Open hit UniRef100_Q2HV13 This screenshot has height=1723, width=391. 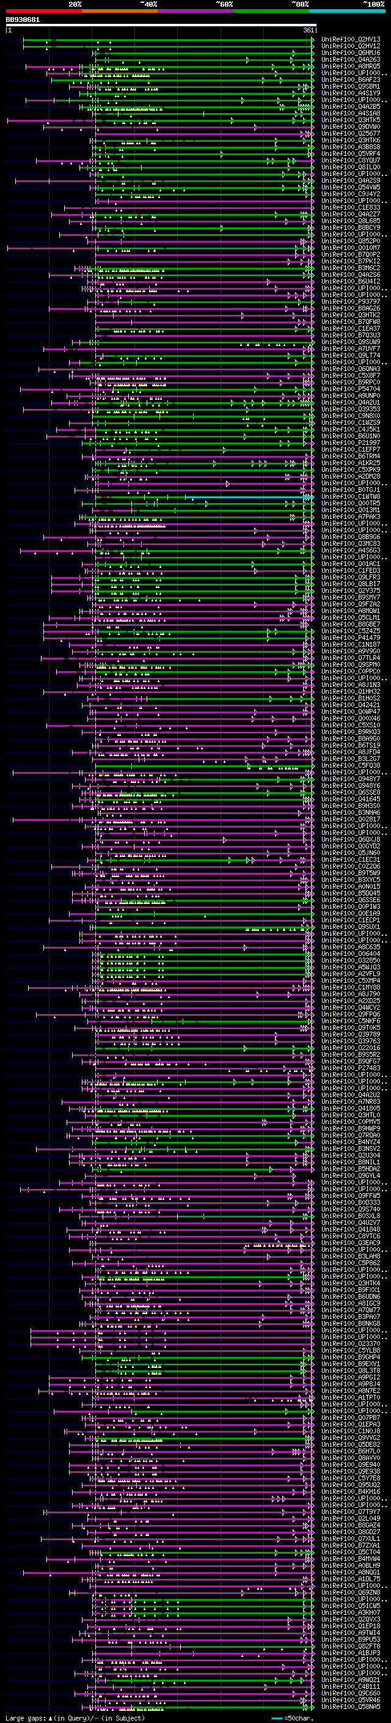(x=351, y=40)
